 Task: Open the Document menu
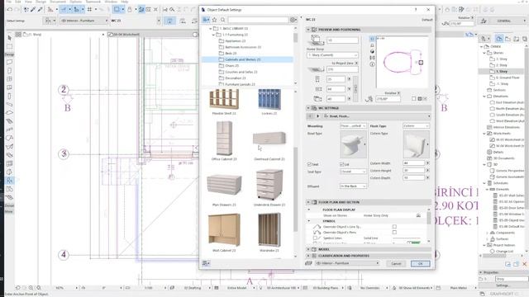click(x=58, y=2)
